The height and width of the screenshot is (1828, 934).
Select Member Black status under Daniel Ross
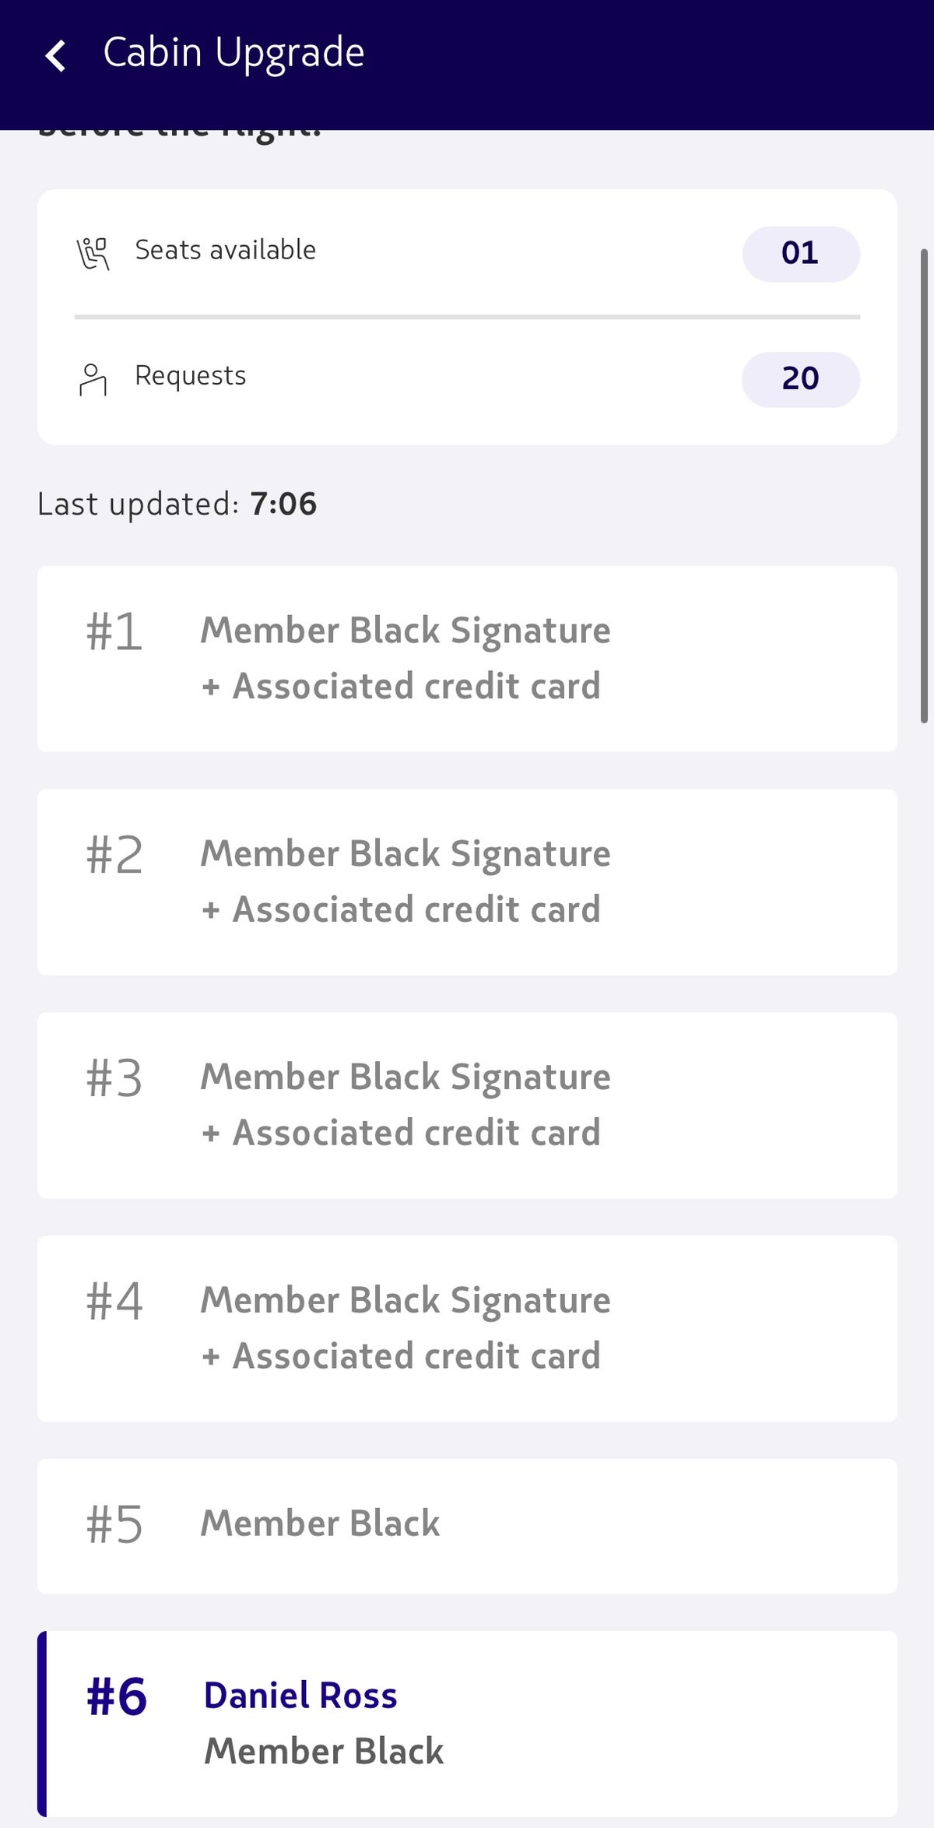324,1751
